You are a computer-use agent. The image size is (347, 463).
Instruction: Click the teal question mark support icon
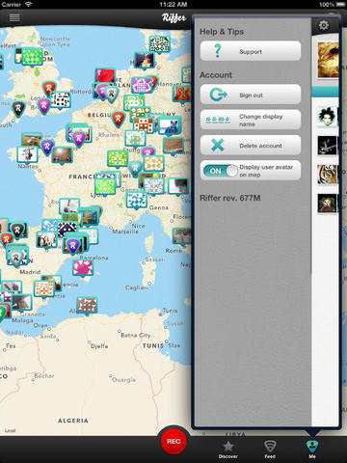(218, 51)
